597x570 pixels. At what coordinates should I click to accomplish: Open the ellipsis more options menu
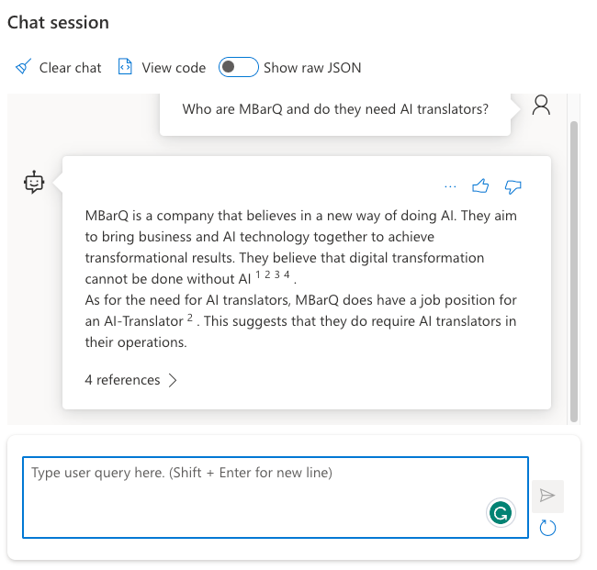(450, 186)
